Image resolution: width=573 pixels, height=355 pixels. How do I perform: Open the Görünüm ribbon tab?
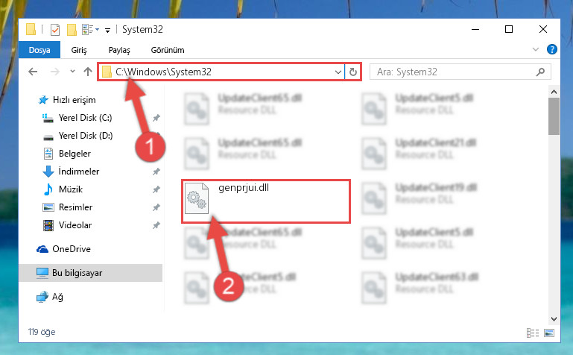[168, 50]
